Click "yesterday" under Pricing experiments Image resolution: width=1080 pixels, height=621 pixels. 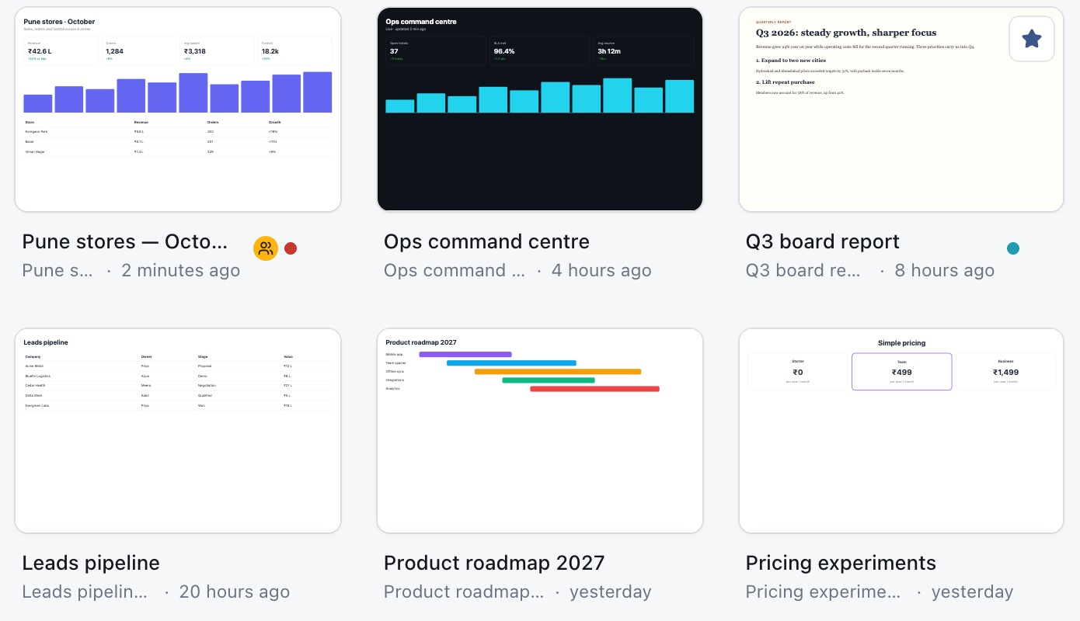tap(973, 592)
